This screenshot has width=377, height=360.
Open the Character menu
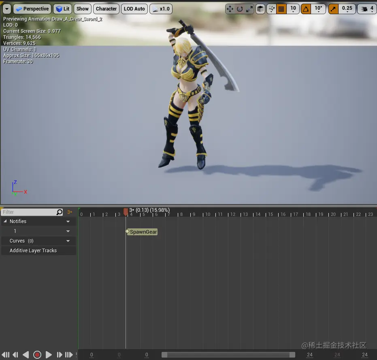106,9
